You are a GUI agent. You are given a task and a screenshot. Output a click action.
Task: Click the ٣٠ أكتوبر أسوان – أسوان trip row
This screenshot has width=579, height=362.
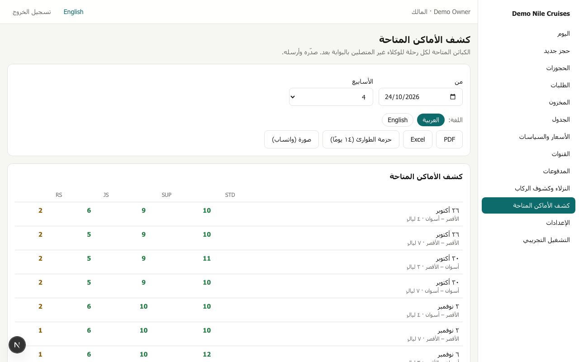pos(239,286)
